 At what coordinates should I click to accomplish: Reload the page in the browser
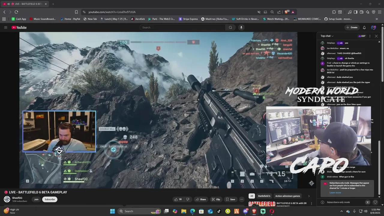point(16,12)
